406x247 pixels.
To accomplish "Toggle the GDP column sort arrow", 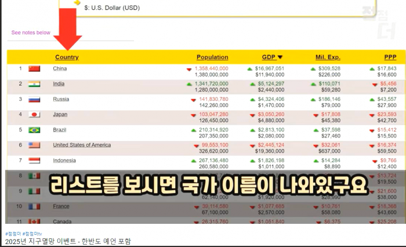I will click(x=280, y=57).
